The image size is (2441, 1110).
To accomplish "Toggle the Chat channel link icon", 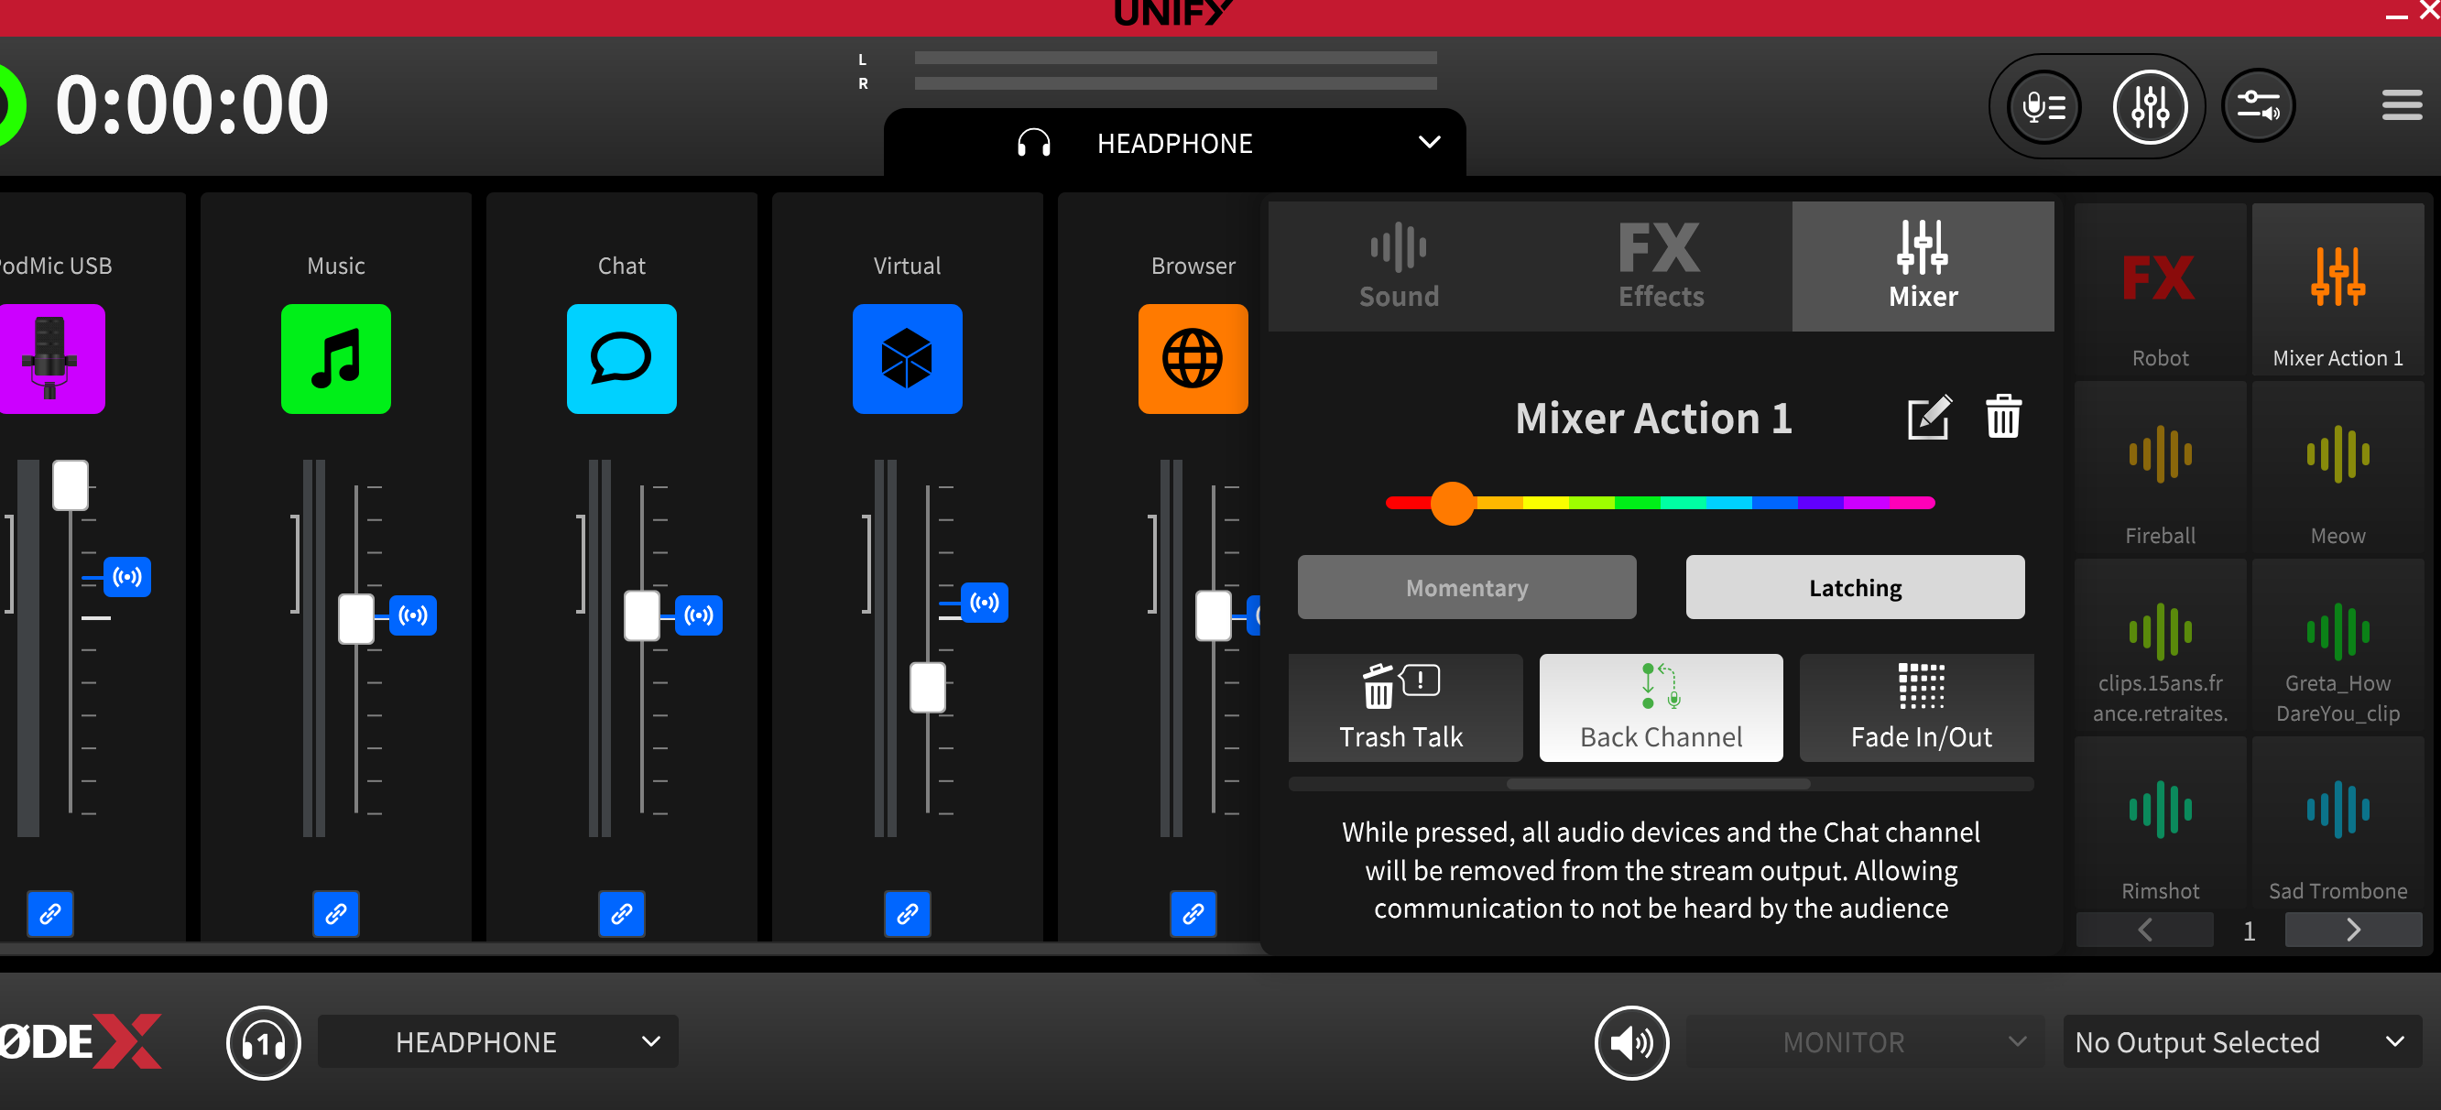I will click(622, 914).
